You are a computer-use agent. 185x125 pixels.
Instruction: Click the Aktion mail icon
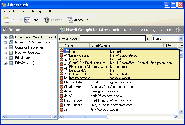coord(70,20)
